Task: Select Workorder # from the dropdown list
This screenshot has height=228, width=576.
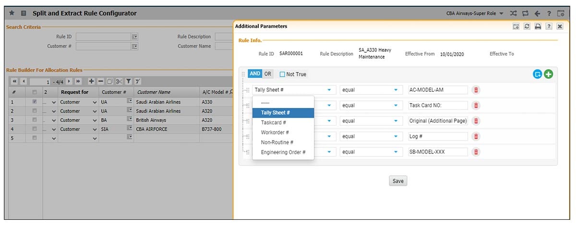Action: click(x=275, y=132)
